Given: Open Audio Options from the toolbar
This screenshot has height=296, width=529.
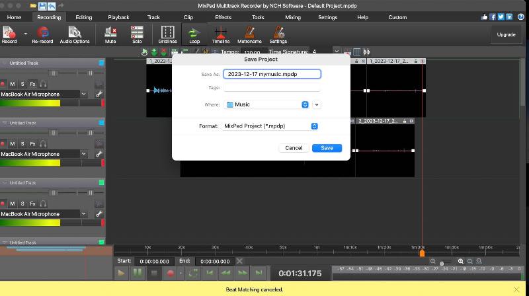Looking at the screenshot, I should point(75,34).
